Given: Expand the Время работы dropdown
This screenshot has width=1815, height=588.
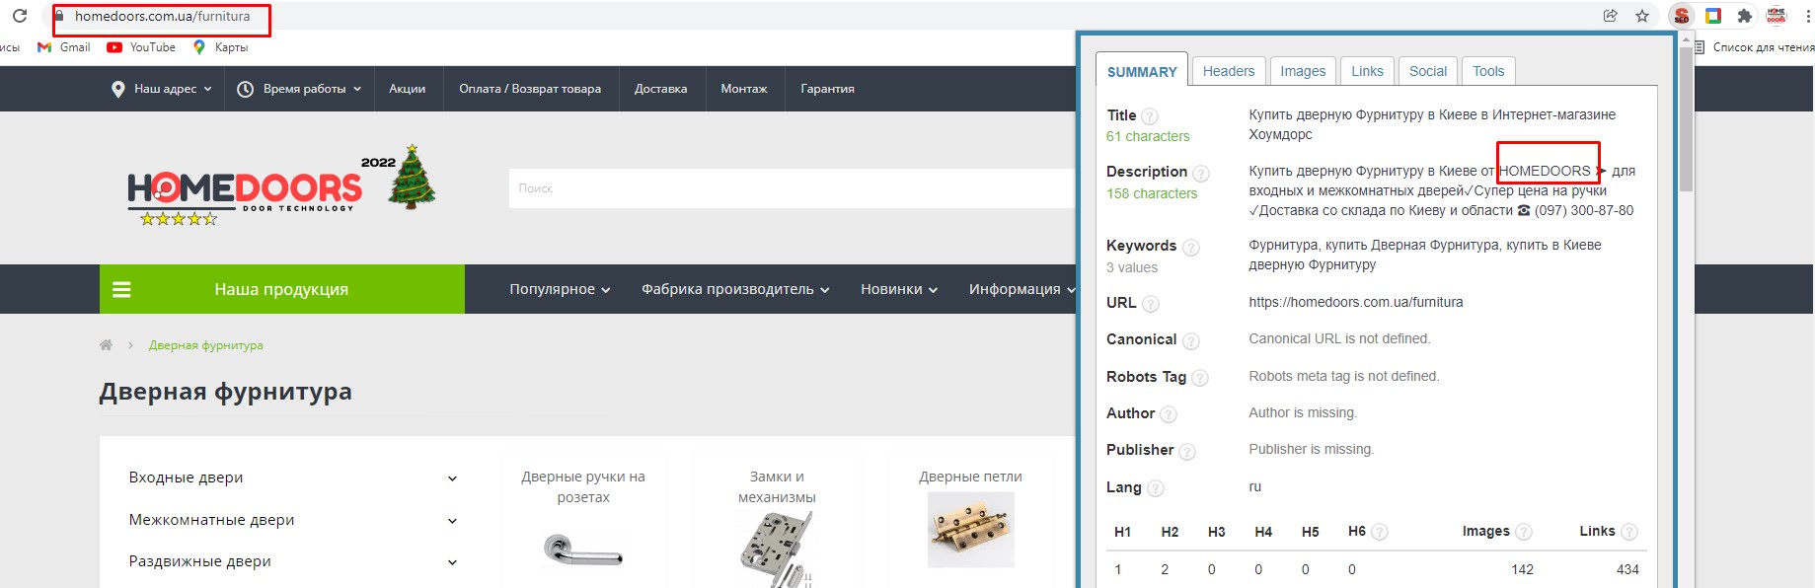Looking at the screenshot, I should click(300, 89).
